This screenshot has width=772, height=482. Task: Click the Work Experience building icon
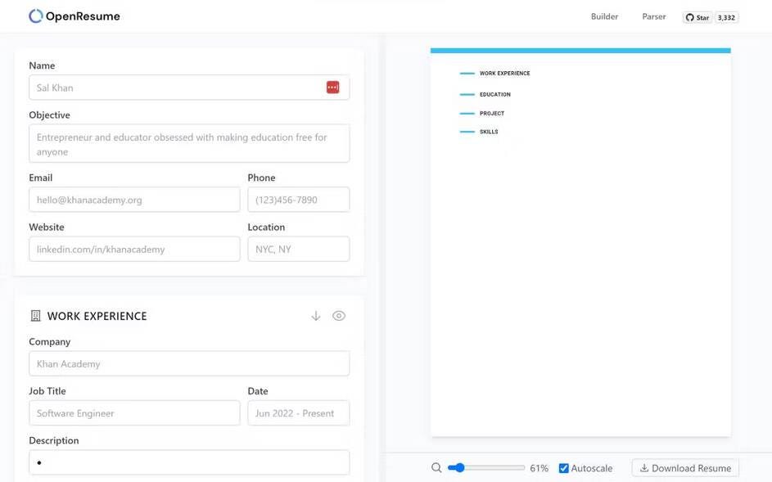pyautogui.click(x=35, y=316)
